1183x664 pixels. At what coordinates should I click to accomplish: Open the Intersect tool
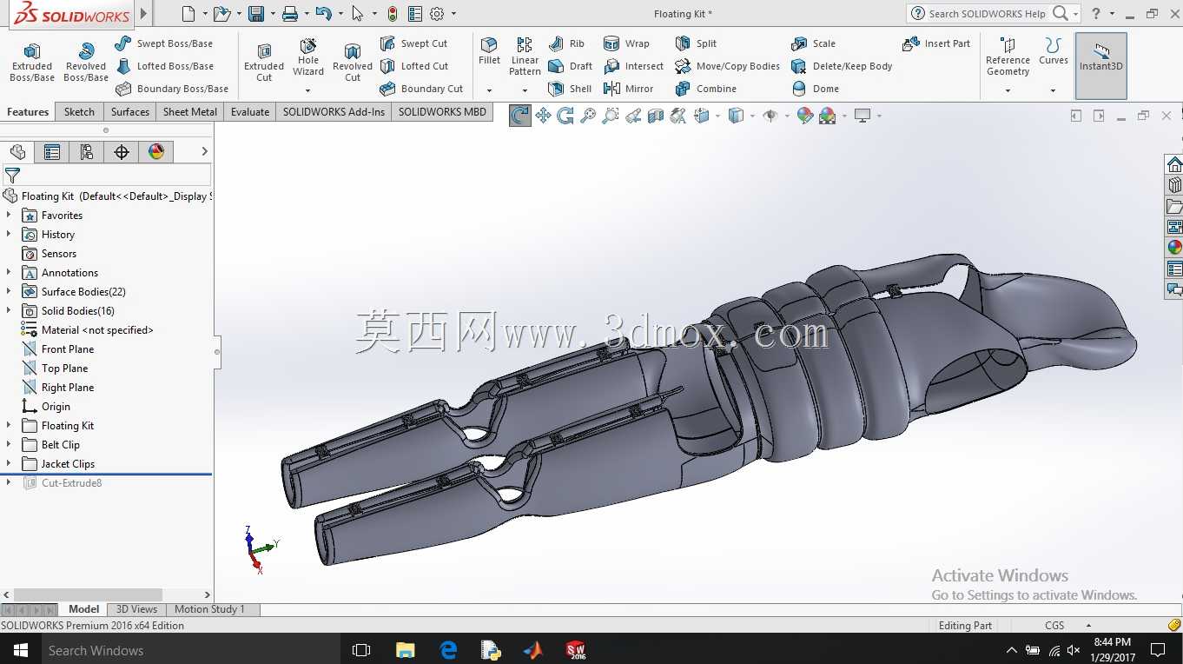pos(633,66)
